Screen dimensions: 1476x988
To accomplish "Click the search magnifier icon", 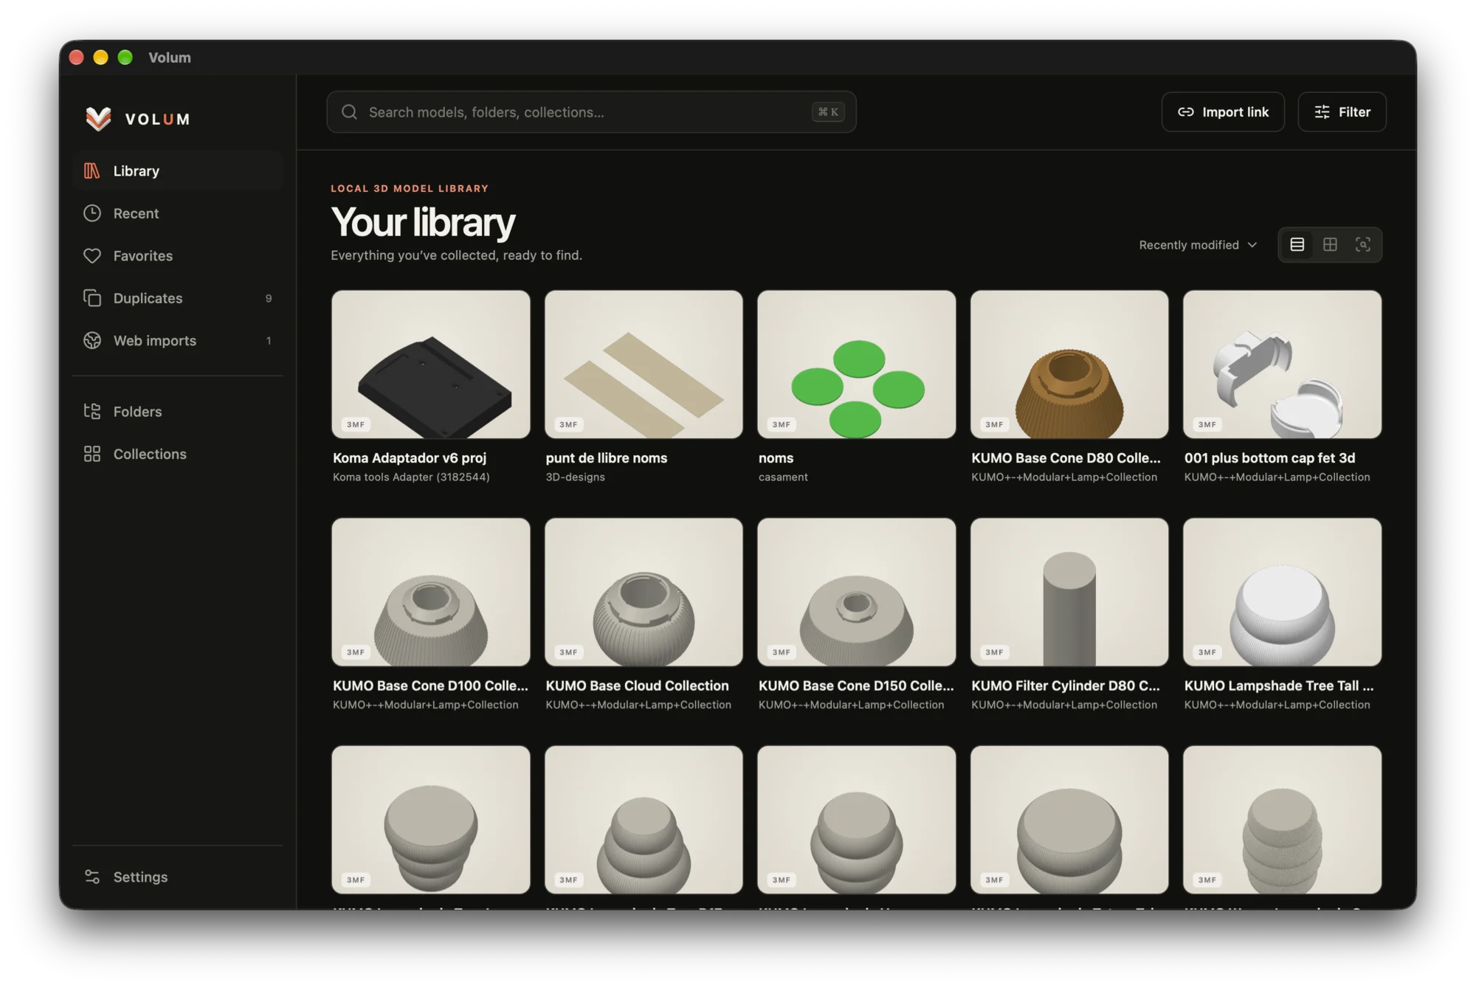I will click(x=349, y=112).
